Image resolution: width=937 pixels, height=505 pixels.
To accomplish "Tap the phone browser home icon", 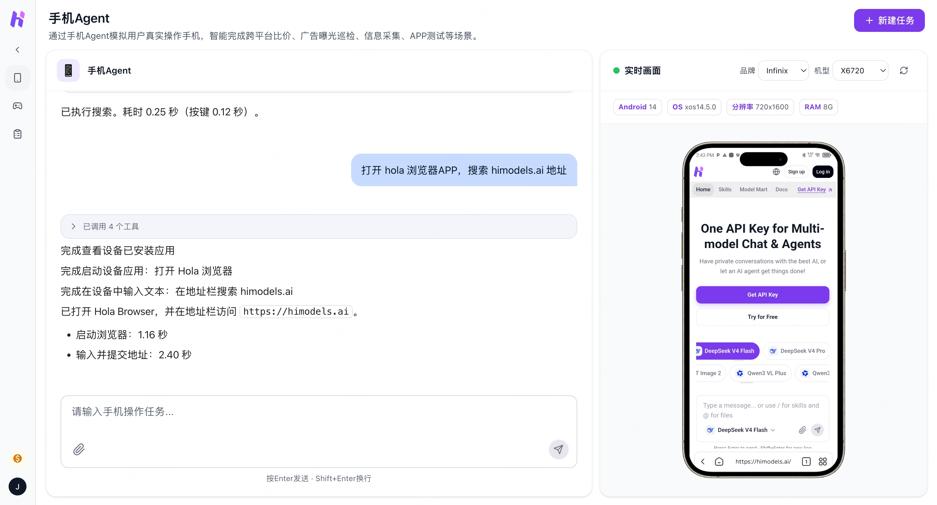I will 719,461.
